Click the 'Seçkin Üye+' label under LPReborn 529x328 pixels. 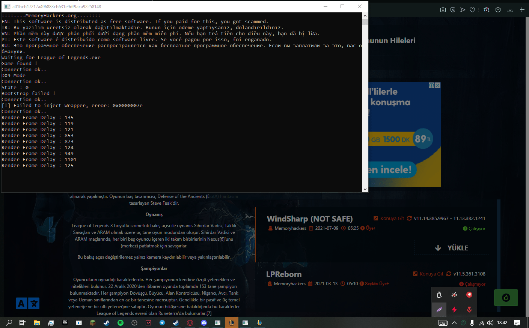coord(377,284)
